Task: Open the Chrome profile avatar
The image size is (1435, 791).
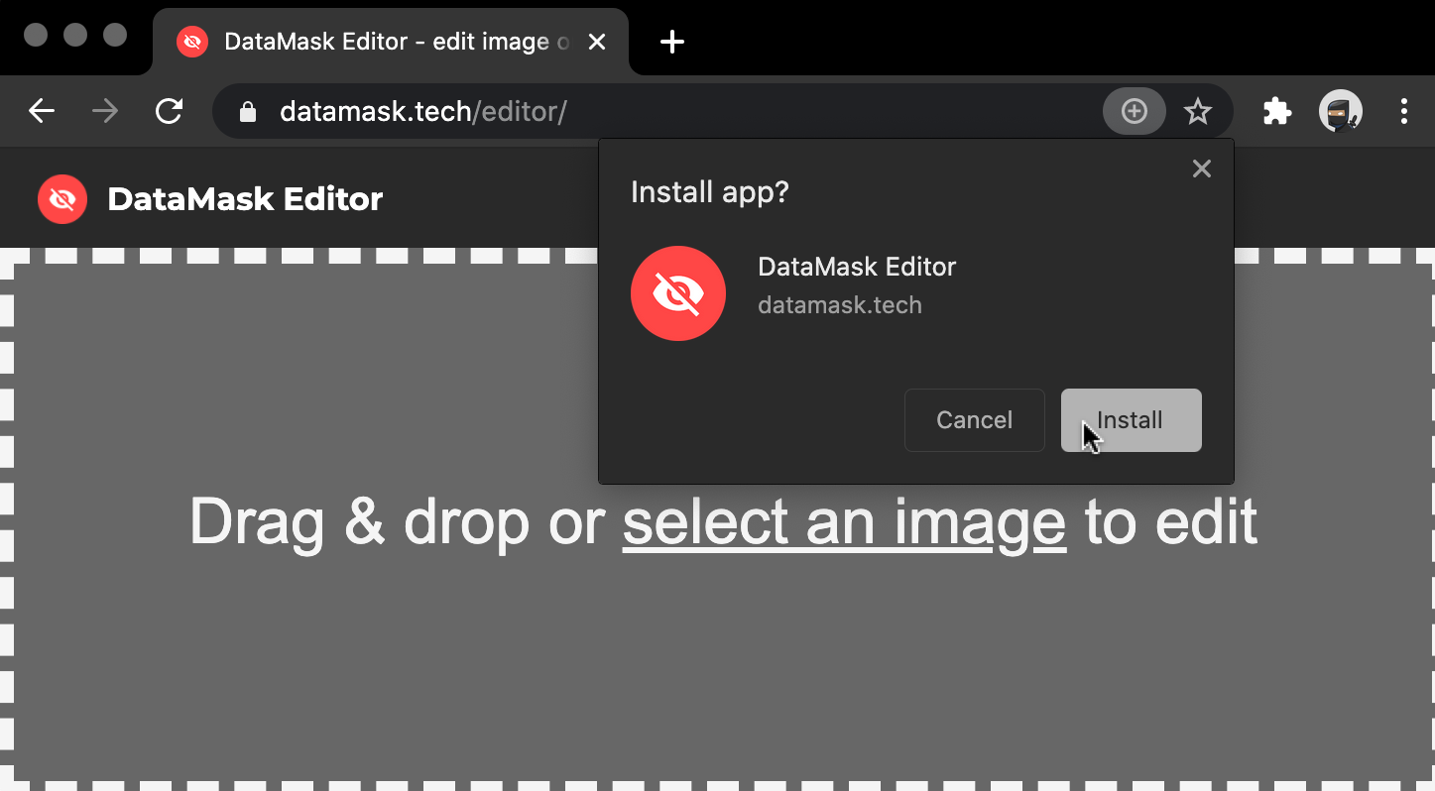Action: (x=1340, y=111)
